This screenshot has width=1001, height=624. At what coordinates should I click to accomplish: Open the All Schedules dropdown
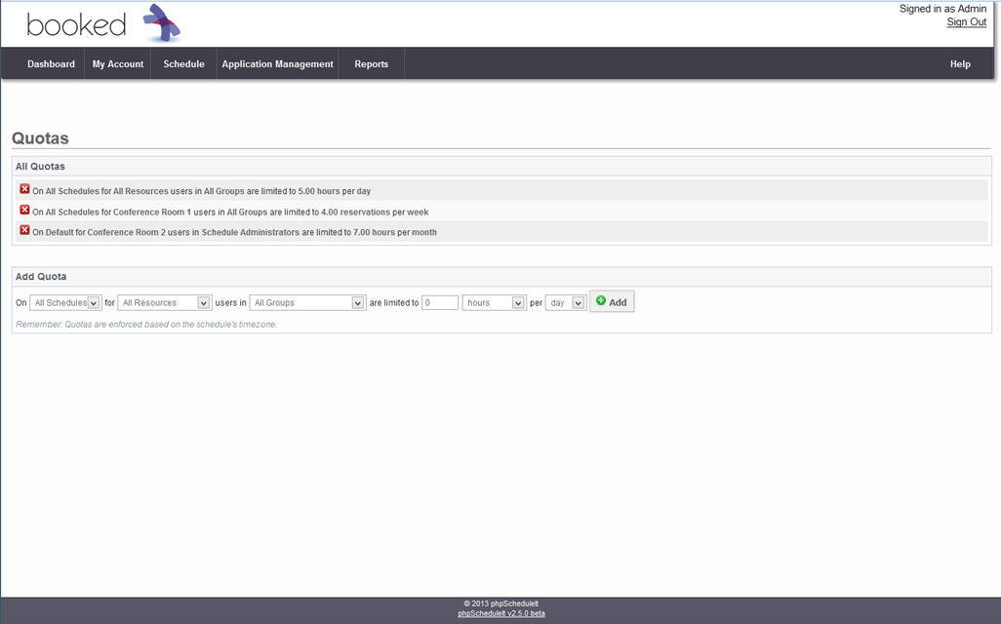coord(65,303)
